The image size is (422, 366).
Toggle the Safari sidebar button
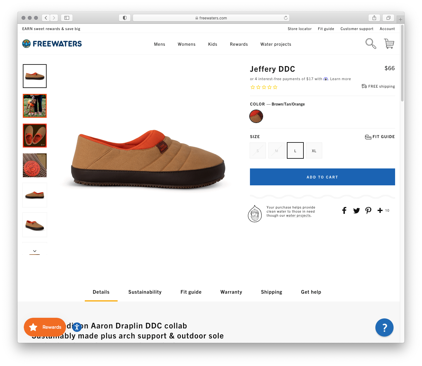[x=67, y=18]
